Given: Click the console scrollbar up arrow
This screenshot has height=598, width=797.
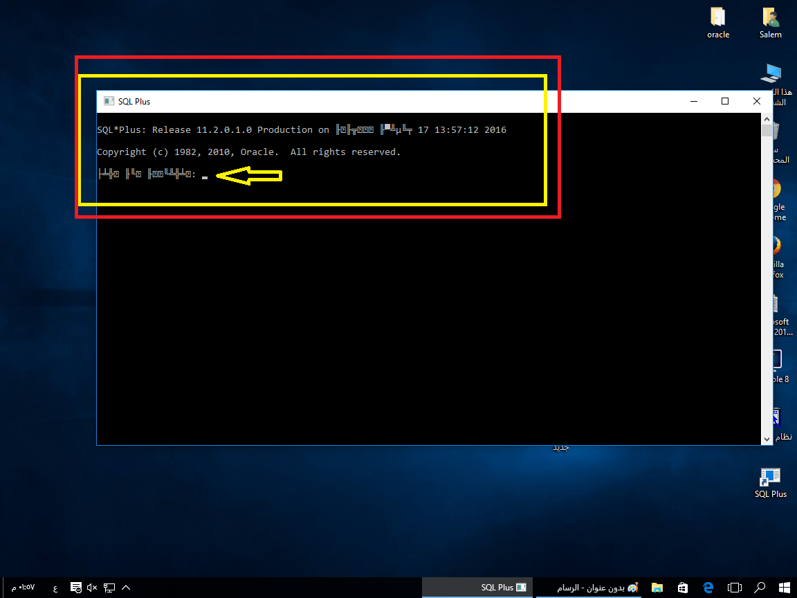Looking at the screenshot, I should tap(767, 119).
